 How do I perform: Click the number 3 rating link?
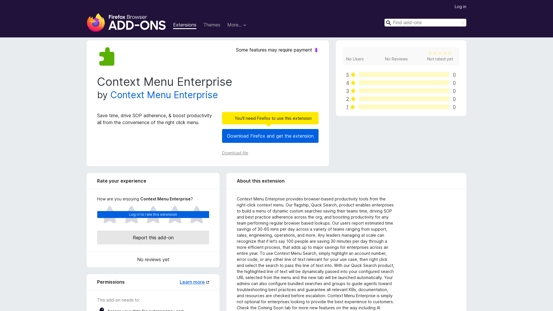(348, 91)
